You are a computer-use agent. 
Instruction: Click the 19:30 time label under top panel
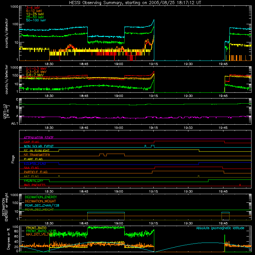(188, 64)
